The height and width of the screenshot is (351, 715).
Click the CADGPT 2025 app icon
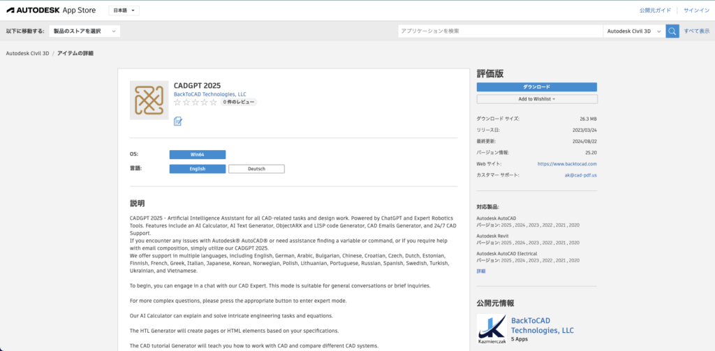149,100
